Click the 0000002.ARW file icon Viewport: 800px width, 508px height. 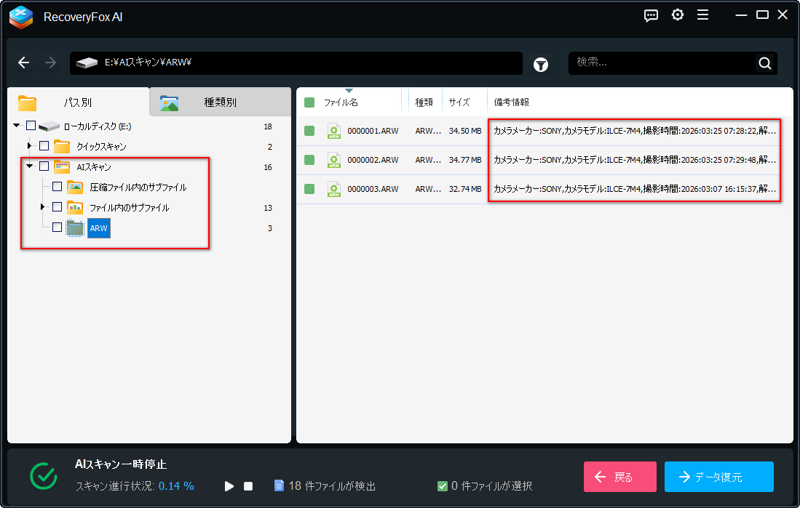(334, 160)
